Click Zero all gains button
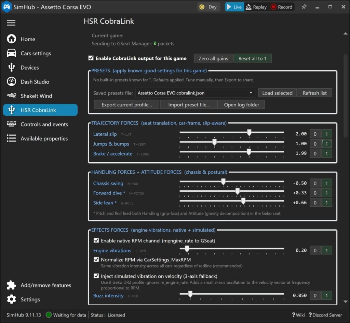 pos(213,58)
